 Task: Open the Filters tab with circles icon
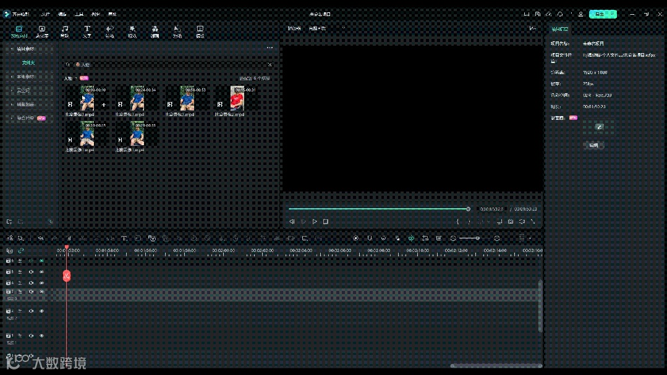tap(155, 32)
